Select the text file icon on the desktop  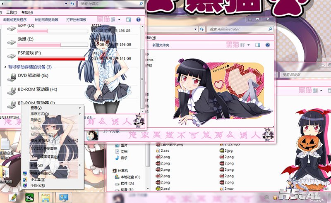coord(5,144)
